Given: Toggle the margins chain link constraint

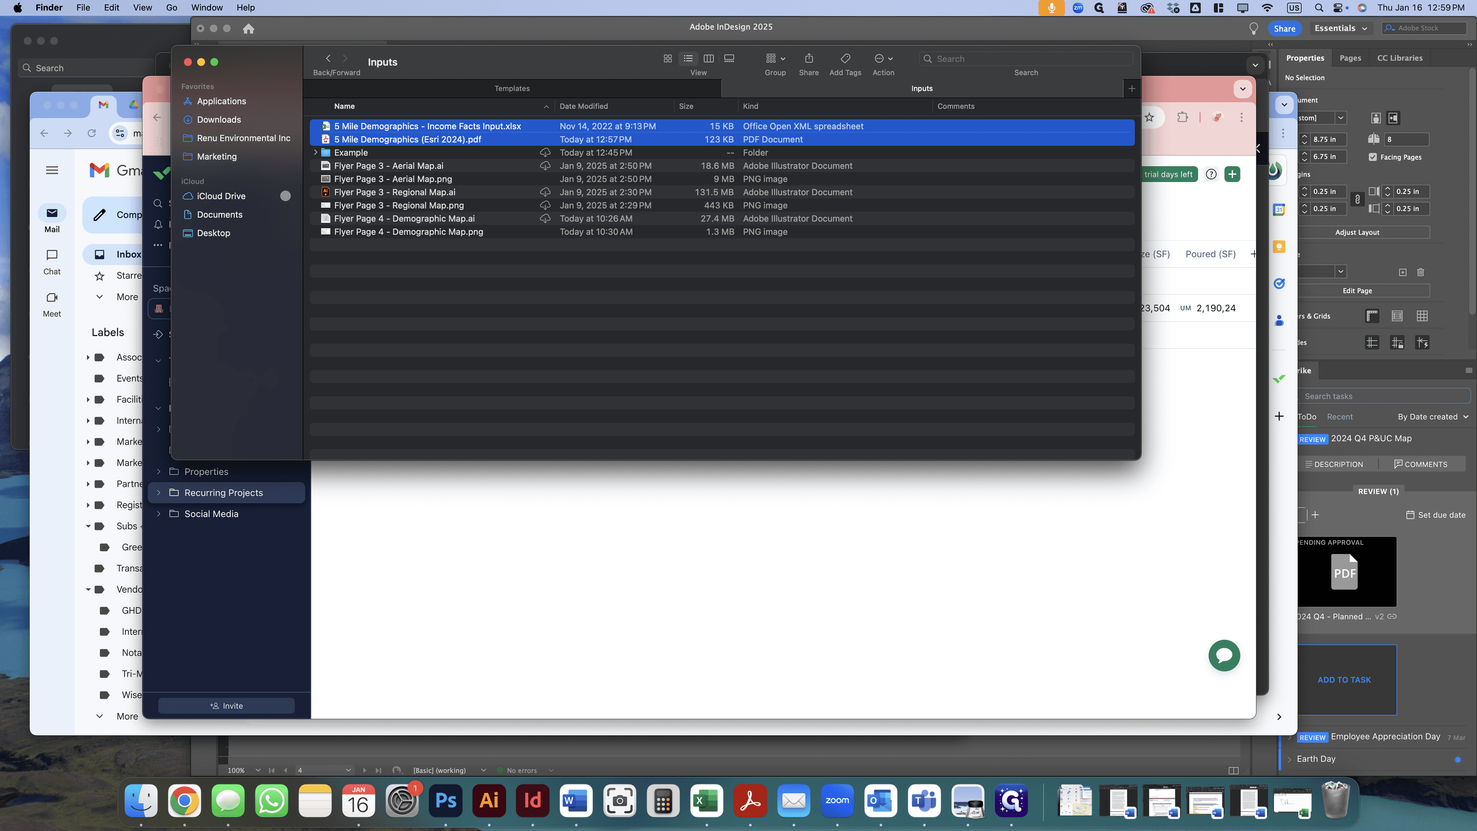Looking at the screenshot, I should [1357, 200].
